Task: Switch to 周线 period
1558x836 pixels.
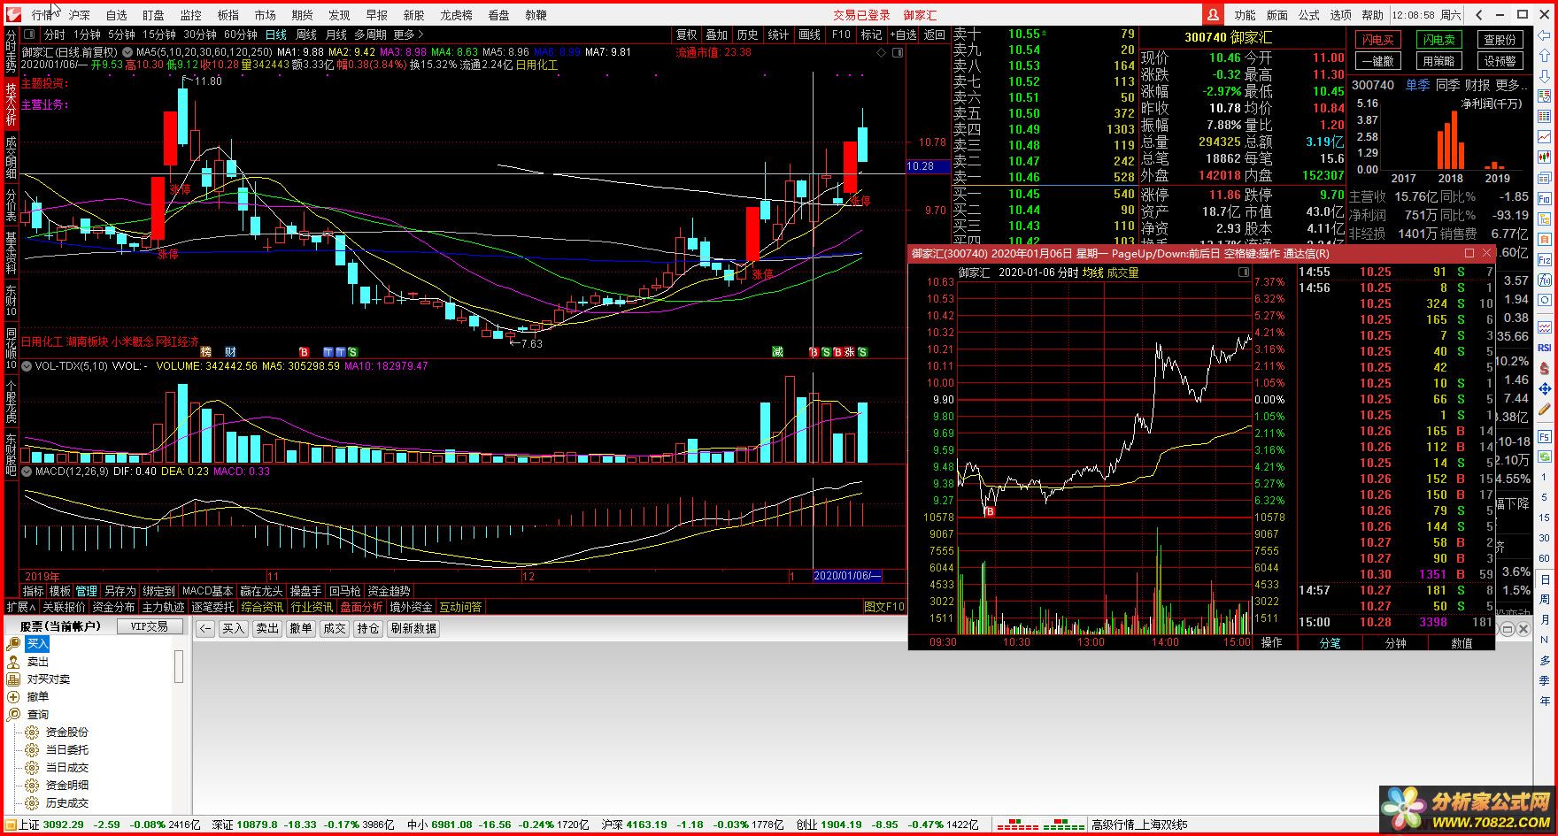Action: [x=306, y=35]
